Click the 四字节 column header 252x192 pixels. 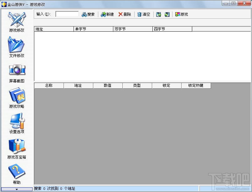pos(172,29)
